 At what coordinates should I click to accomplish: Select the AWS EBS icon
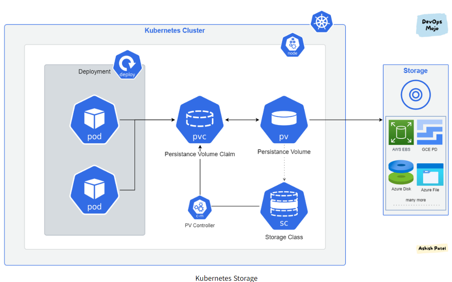[x=401, y=132]
